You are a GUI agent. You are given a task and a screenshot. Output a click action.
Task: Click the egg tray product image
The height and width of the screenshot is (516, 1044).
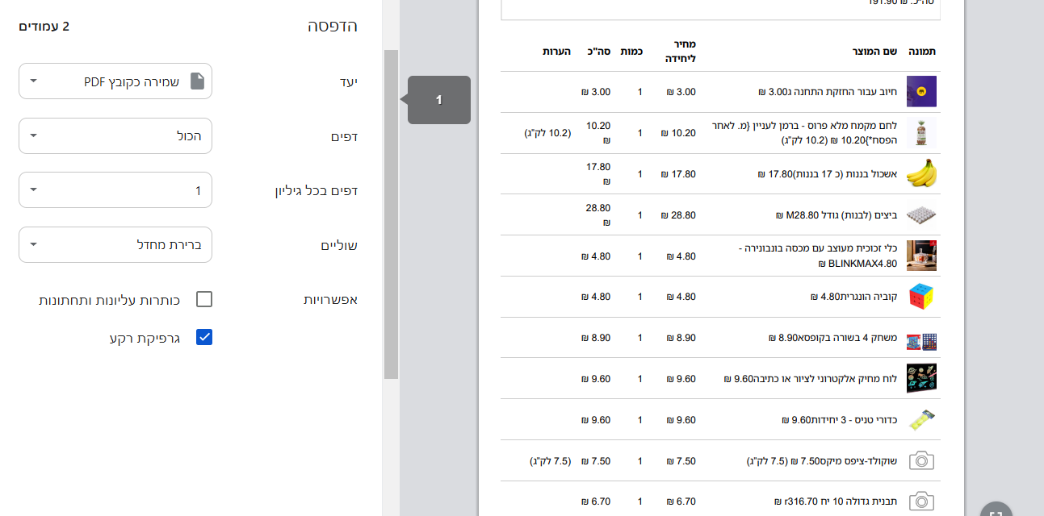pyautogui.click(x=921, y=215)
